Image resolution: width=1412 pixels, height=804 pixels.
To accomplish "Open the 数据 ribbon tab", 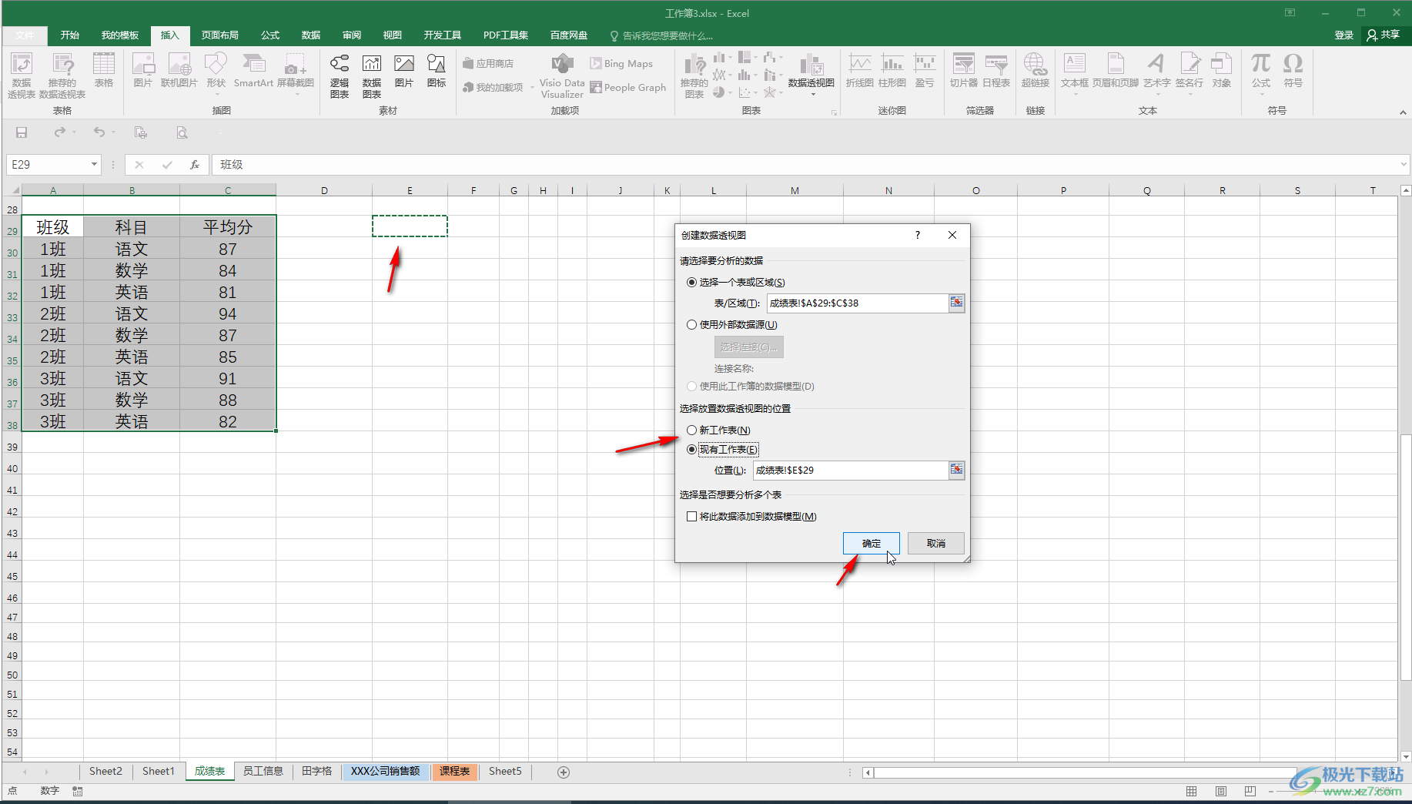I will coord(311,35).
